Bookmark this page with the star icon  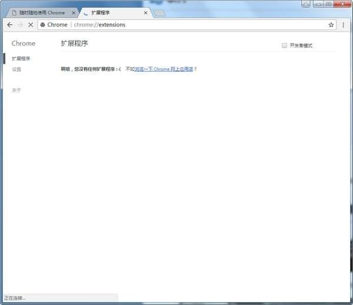331,25
